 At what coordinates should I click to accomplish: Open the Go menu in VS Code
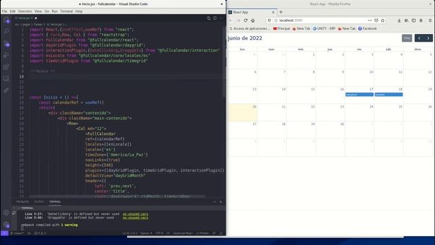47,11
